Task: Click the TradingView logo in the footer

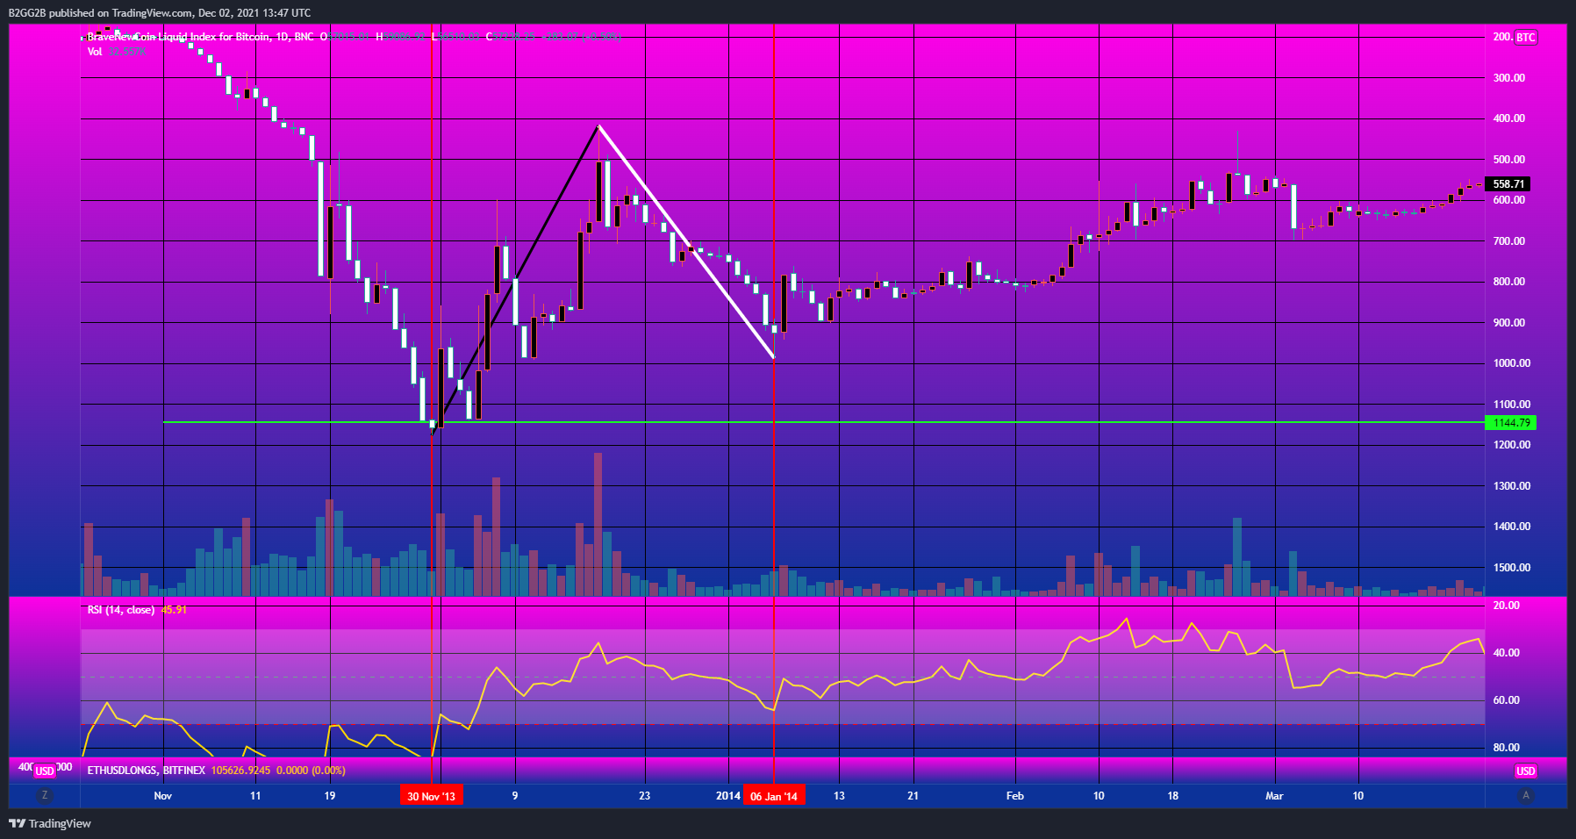Action: tap(50, 823)
